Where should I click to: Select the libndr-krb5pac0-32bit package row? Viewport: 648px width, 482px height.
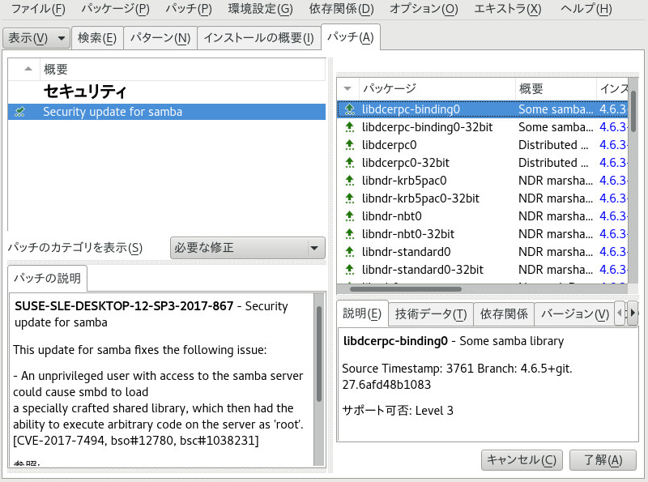482,198
